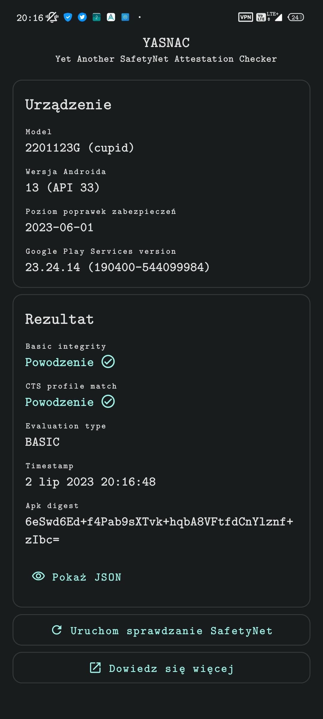Tap the blue shield notification icon
Screen dimensions: 323x719
(x=68, y=17)
